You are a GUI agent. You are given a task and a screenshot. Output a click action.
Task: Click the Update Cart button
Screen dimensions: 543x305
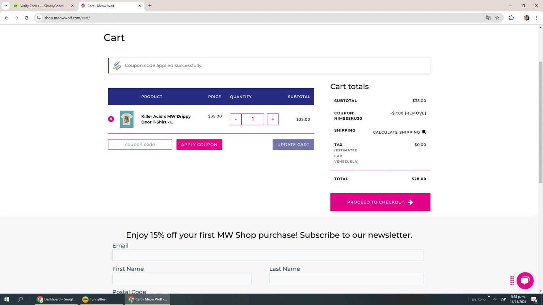point(293,145)
